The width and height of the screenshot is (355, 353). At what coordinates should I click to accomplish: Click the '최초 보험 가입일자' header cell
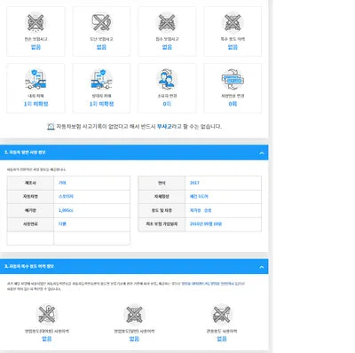pyautogui.click(x=162, y=224)
